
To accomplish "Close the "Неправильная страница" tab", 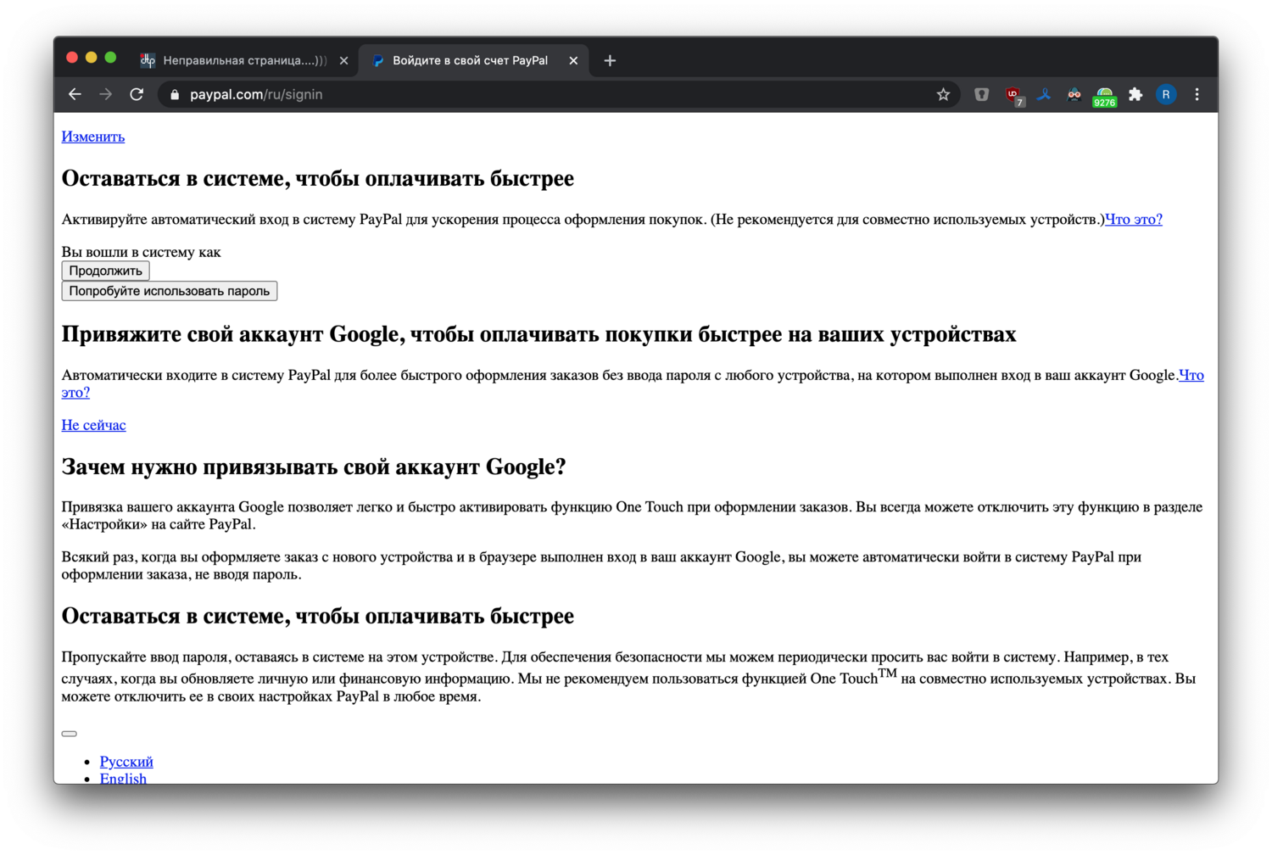I will [343, 61].
